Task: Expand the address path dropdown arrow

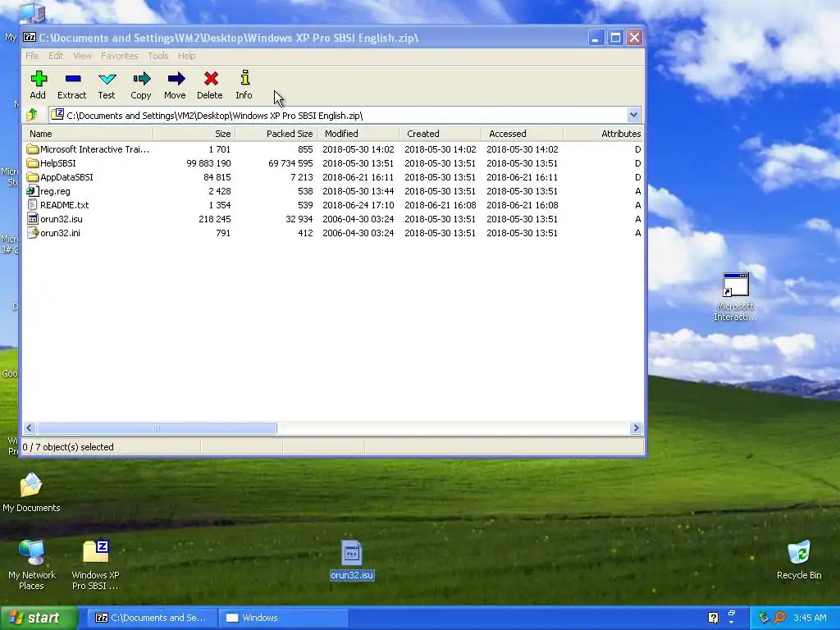Action: (633, 115)
